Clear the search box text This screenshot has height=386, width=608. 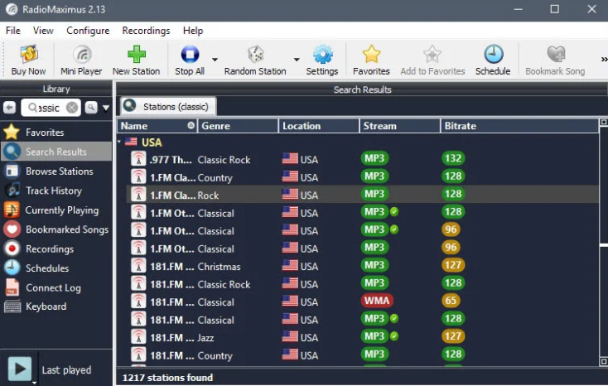point(72,108)
